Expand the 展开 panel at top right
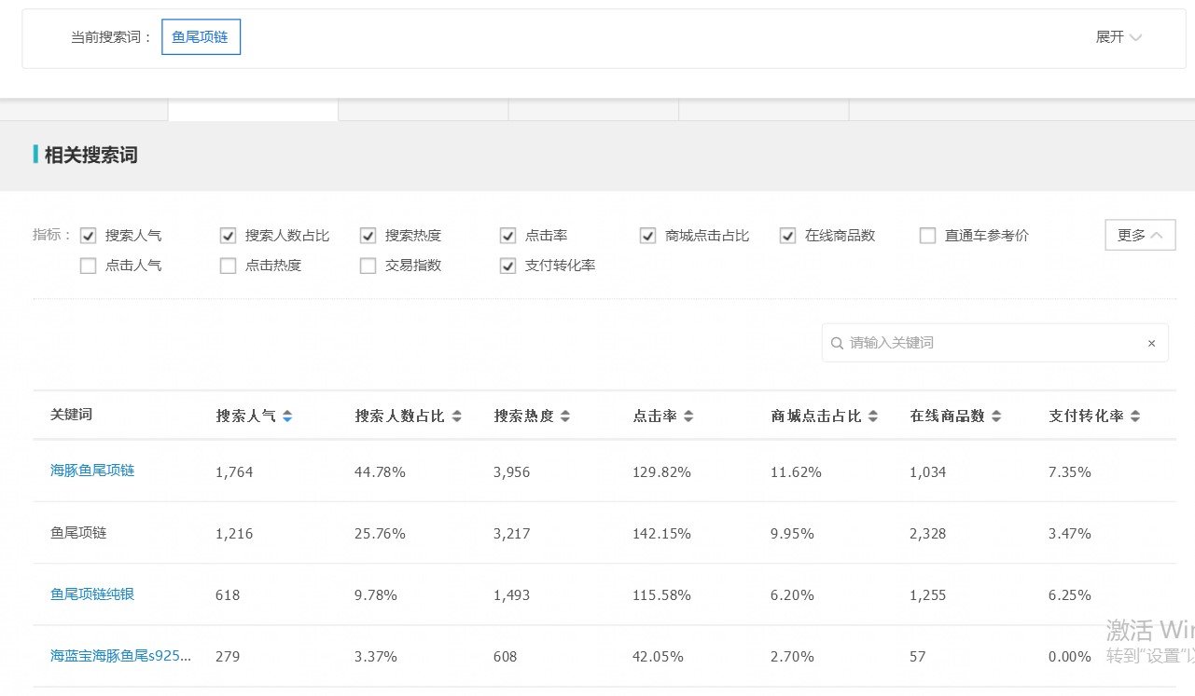This screenshot has height=696, width=1195. tap(1118, 37)
